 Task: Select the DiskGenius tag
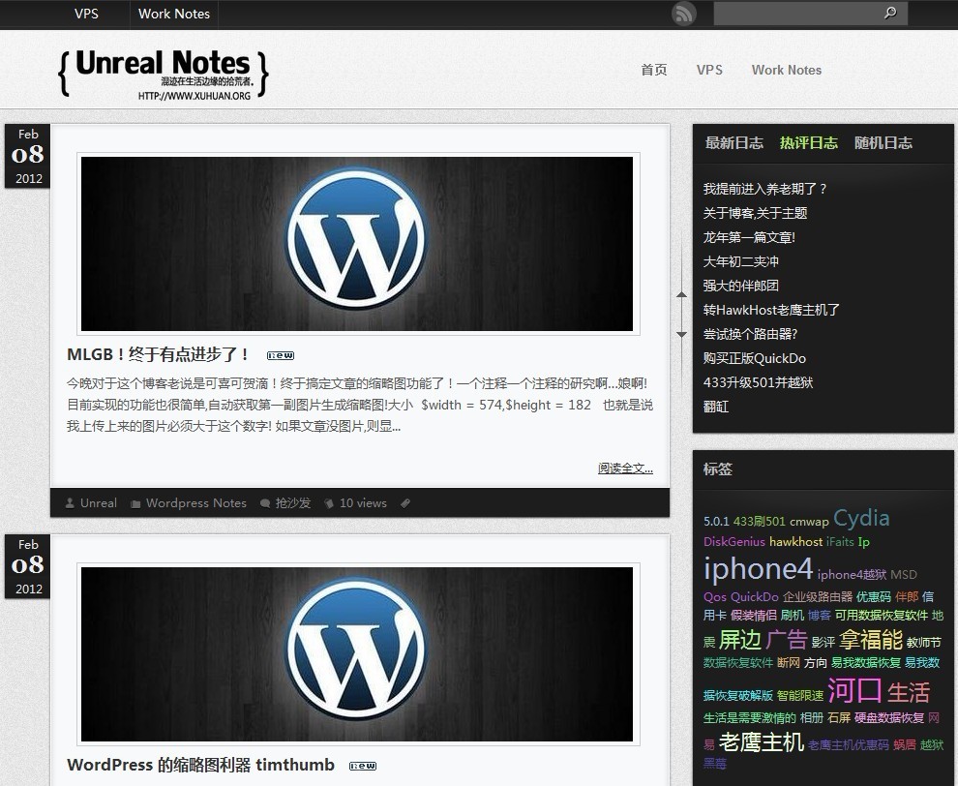pyautogui.click(x=733, y=541)
